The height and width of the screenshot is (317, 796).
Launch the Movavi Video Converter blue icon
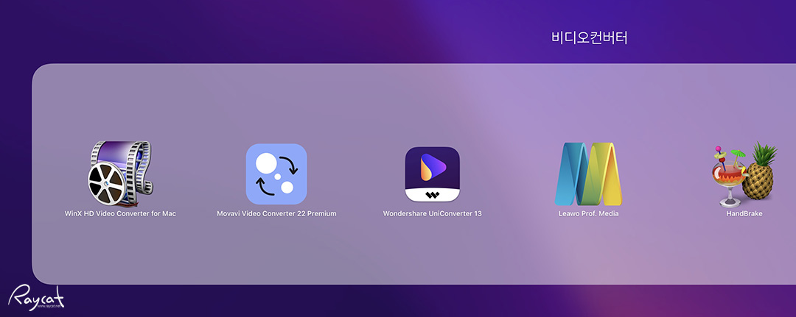tap(276, 174)
